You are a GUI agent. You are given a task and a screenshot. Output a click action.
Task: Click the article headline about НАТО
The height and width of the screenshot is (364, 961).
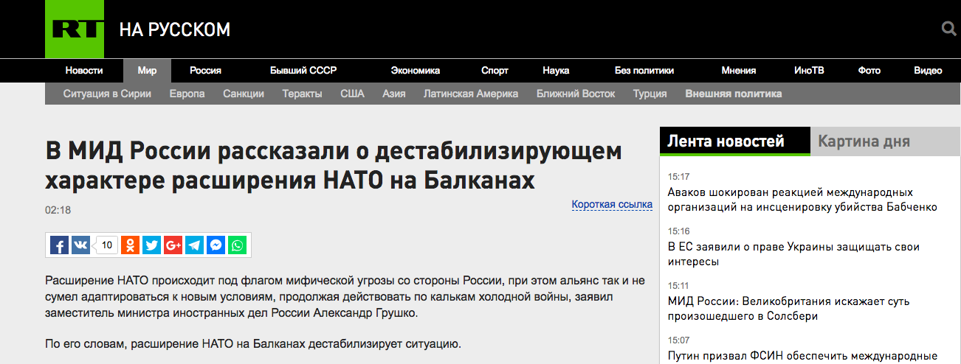click(334, 166)
